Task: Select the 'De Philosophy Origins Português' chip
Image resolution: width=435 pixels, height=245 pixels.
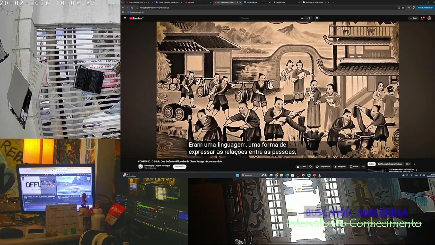Action: click(x=390, y=164)
